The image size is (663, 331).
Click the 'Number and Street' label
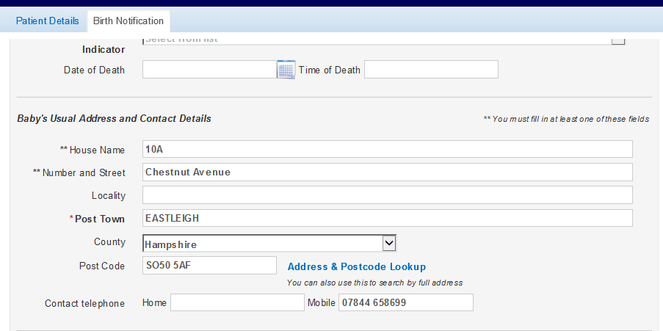[79, 173]
